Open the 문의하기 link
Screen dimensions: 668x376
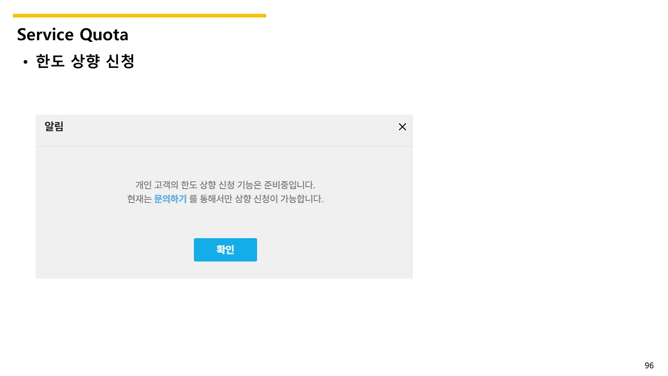pyautogui.click(x=170, y=199)
